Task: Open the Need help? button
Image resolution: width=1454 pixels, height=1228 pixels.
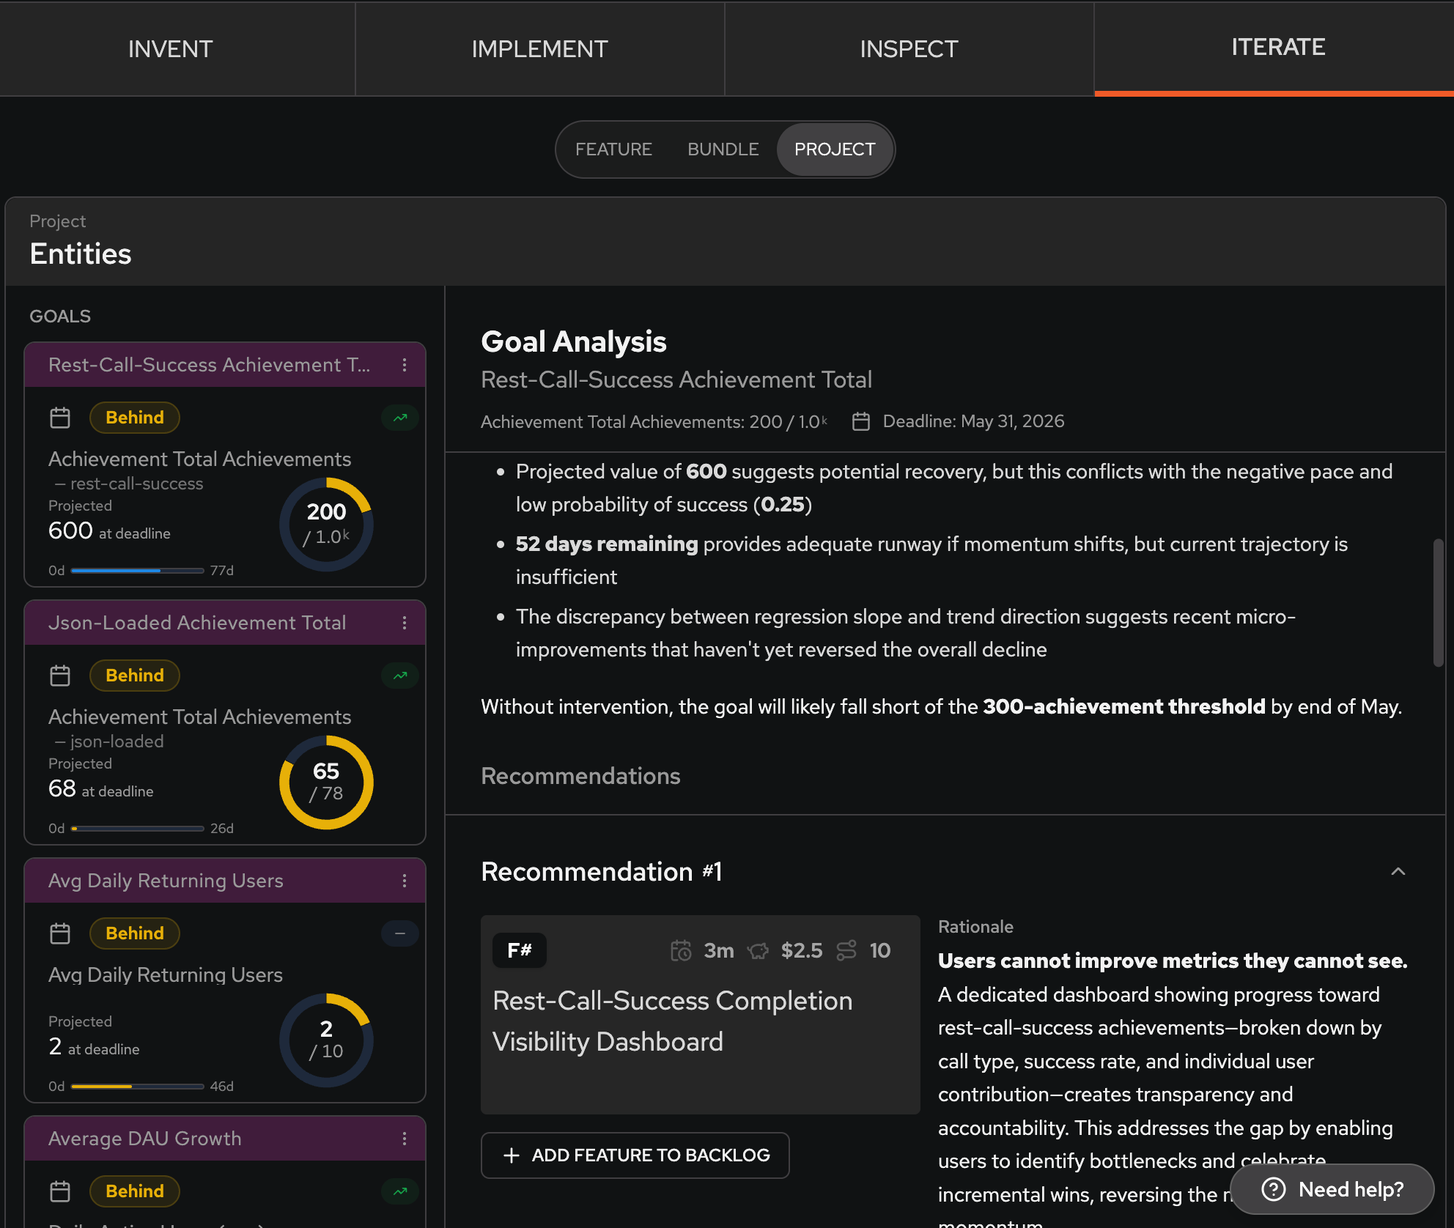Action: tap(1332, 1189)
